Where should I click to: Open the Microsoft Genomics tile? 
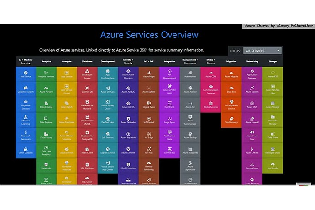click(x=26, y=136)
